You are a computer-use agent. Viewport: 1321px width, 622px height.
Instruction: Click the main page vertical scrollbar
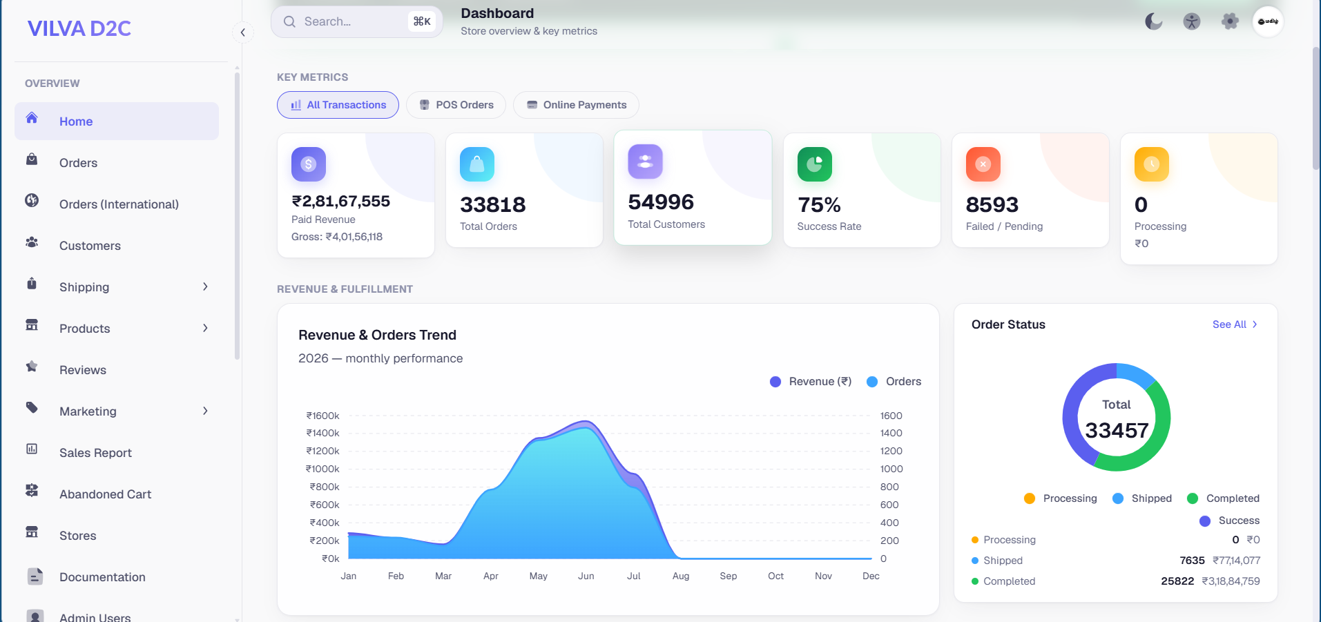click(x=1316, y=108)
